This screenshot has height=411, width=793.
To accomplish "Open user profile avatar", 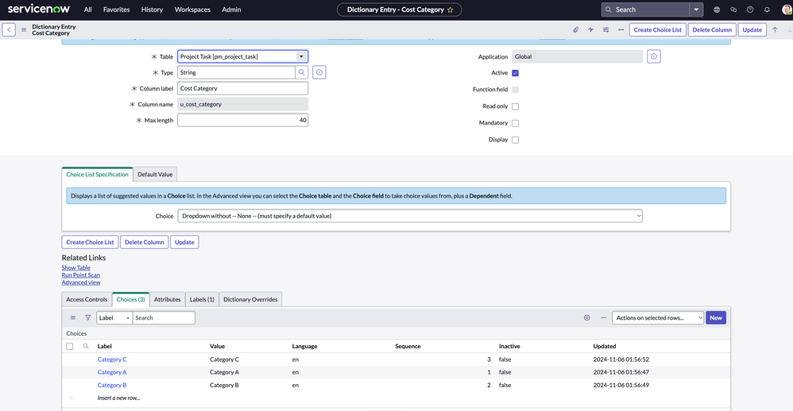I will 787,10.
